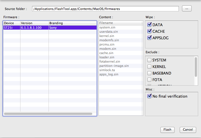Select kernel.sin in the file list

[107, 36]
